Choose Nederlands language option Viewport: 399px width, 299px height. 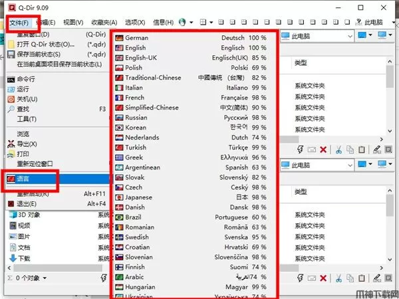coord(191,138)
